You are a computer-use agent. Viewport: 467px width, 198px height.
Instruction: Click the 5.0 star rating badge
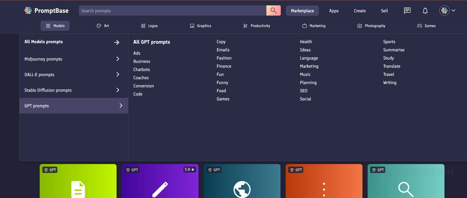pos(190,170)
